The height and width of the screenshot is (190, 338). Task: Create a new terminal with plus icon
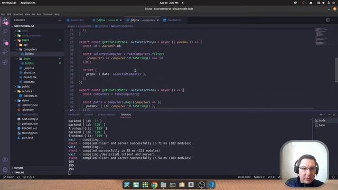pos(321,115)
